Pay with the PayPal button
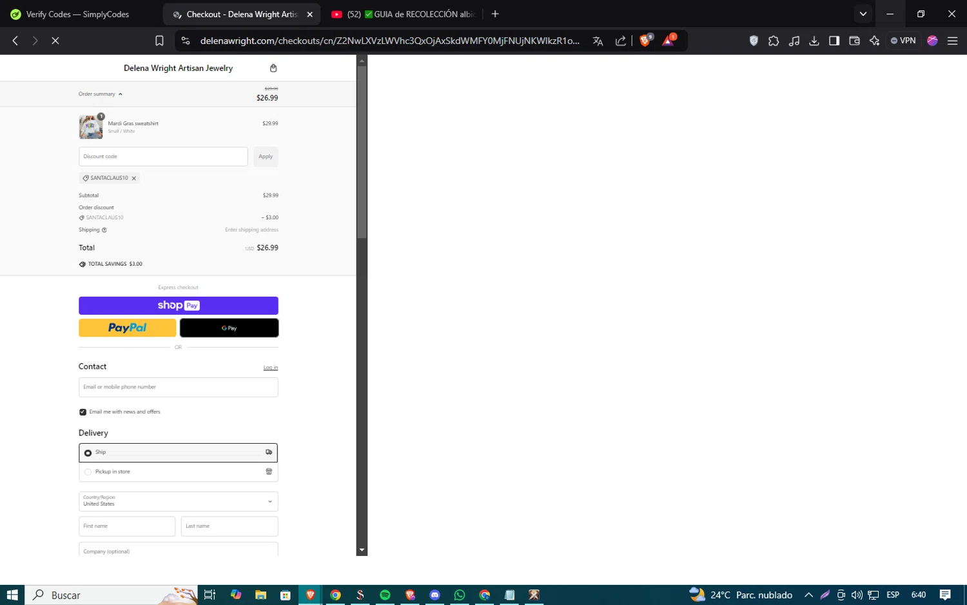 click(x=128, y=328)
